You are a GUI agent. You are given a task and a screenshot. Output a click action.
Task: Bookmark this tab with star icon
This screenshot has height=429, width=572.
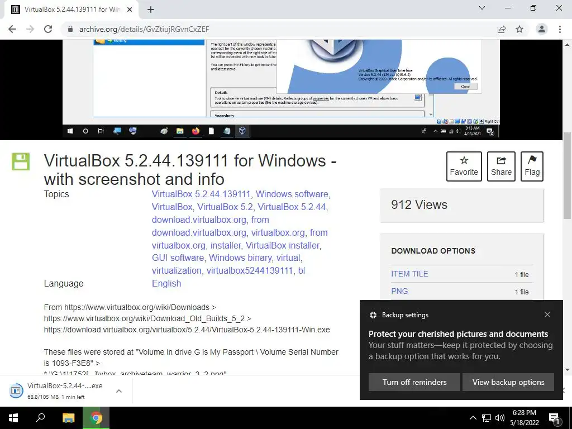tap(519, 29)
